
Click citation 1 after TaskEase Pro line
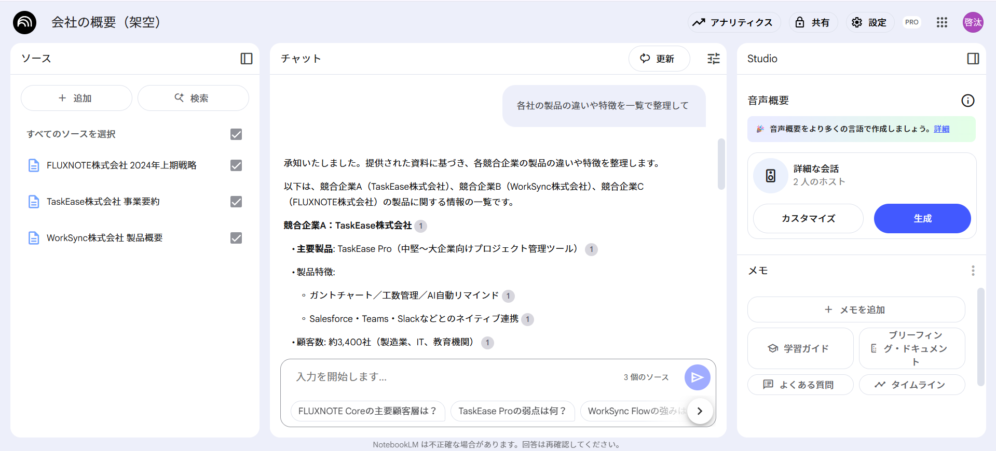(x=591, y=249)
